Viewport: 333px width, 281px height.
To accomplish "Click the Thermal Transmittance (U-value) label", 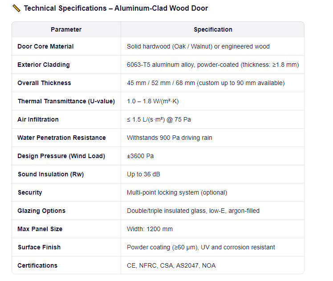I will pos(66,102).
